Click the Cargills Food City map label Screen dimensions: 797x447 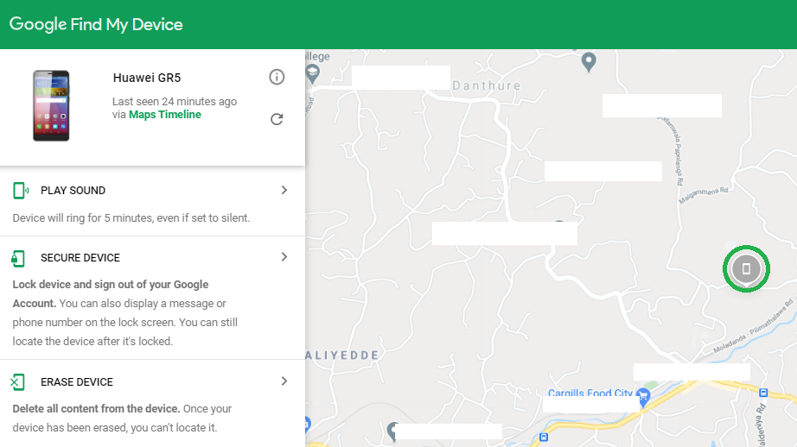[x=590, y=393]
